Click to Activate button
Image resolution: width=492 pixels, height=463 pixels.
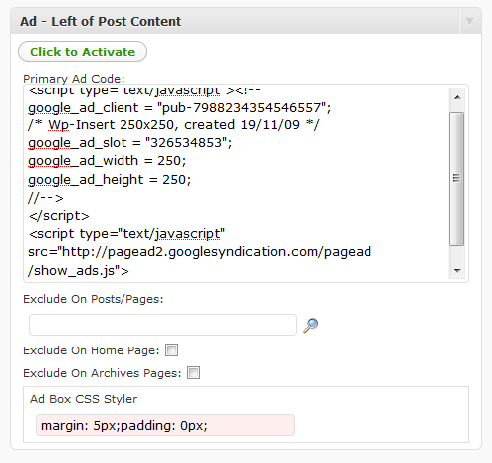[x=83, y=52]
